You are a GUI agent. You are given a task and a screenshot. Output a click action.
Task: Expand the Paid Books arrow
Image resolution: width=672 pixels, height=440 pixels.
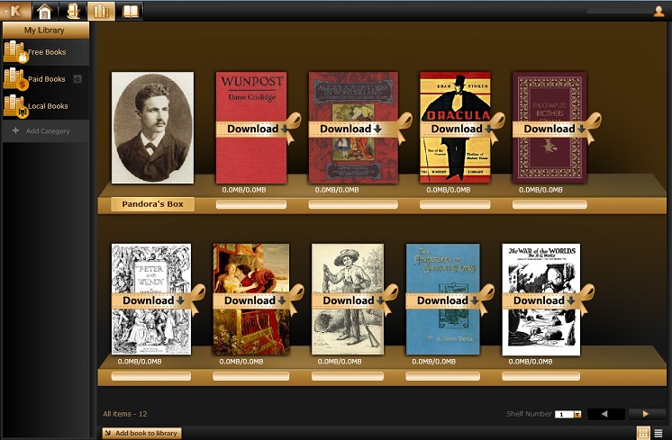click(x=77, y=79)
